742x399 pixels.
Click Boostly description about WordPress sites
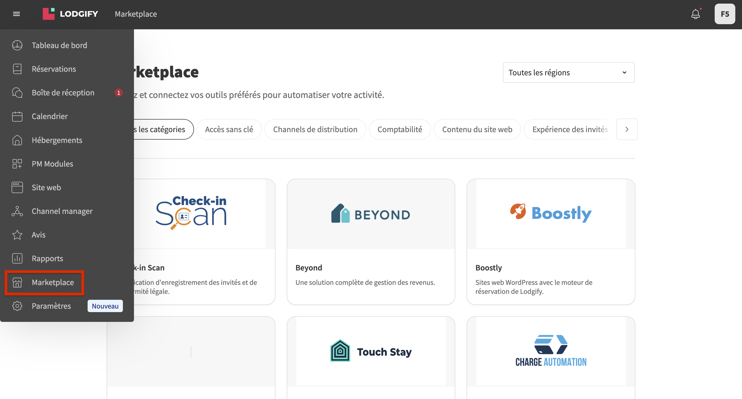[534, 287]
